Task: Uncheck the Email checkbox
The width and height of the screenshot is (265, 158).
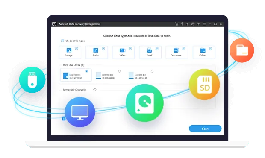Action: [157, 49]
